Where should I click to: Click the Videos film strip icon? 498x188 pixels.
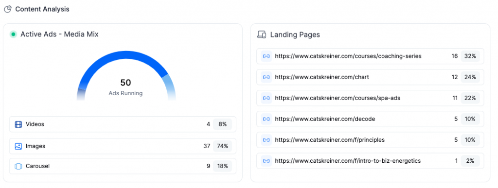click(18, 124)
